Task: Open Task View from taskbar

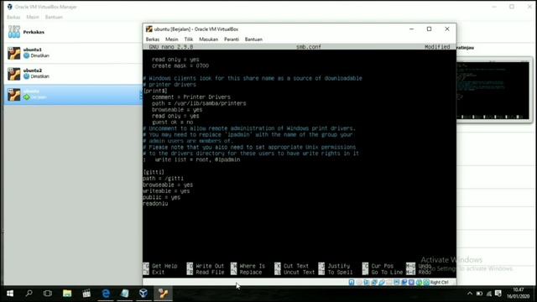Action: coord(48,294)
